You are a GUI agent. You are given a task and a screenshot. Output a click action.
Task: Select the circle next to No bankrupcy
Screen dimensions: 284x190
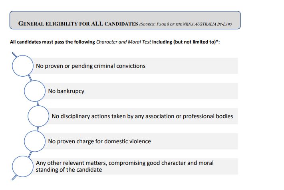35,91
